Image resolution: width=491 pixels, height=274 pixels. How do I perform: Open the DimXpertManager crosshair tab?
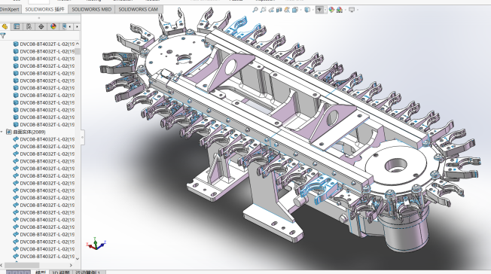pos(41,26)
